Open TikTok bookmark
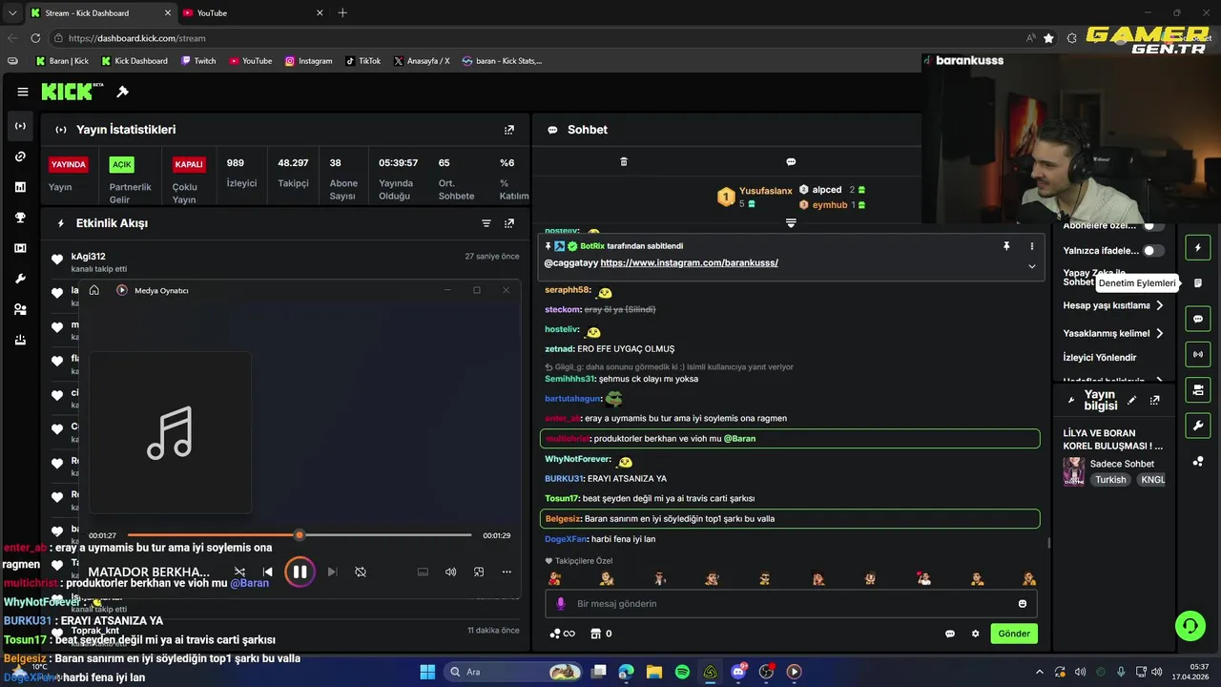This screenshot has width=1221, height=687. point(362,61)
